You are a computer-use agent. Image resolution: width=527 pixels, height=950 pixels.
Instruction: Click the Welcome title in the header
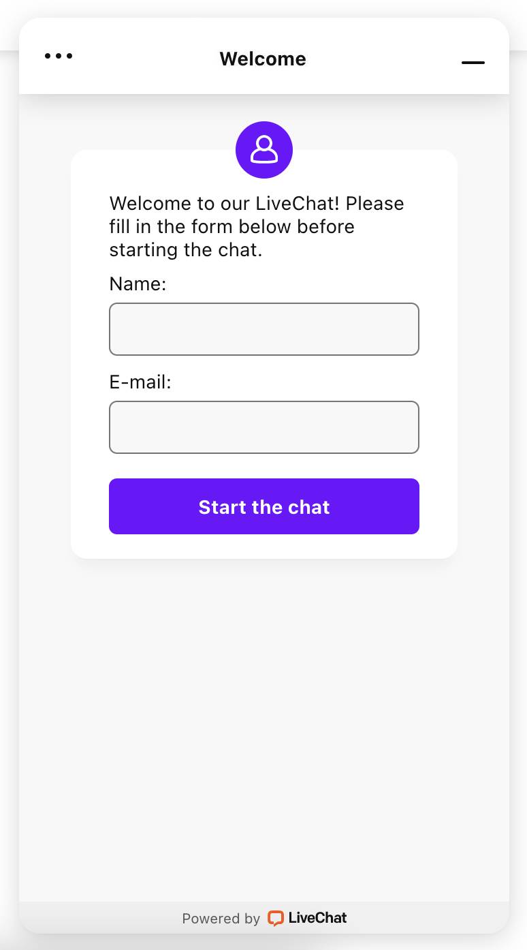(263, 59)
